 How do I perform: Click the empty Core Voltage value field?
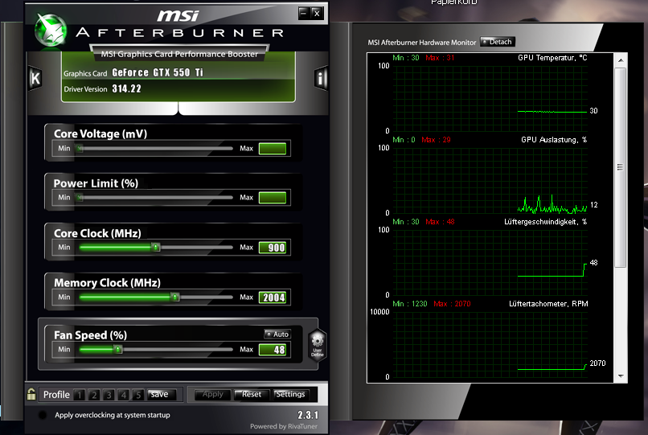pos(273,149)
